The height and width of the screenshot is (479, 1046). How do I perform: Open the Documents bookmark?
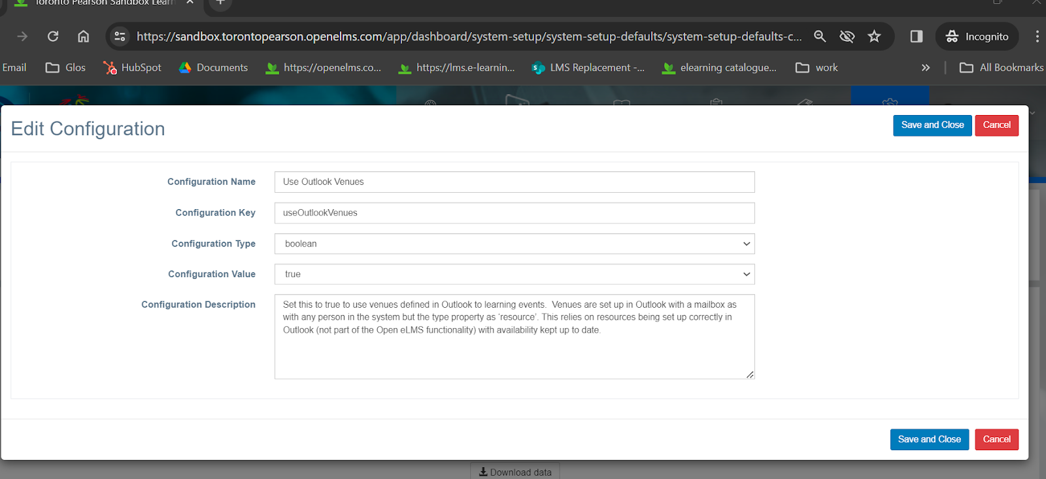[213, 67]
